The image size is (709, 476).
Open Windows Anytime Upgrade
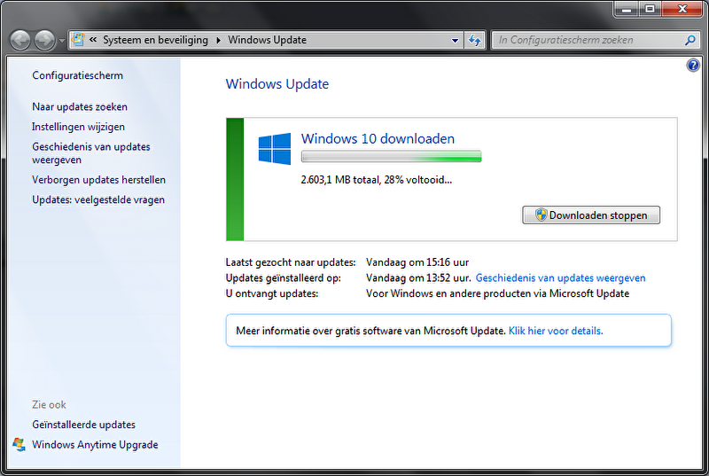coord(95,444)
